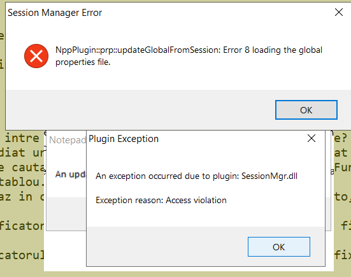Close the Session Manager Error dialog

(x=339, y=12)
